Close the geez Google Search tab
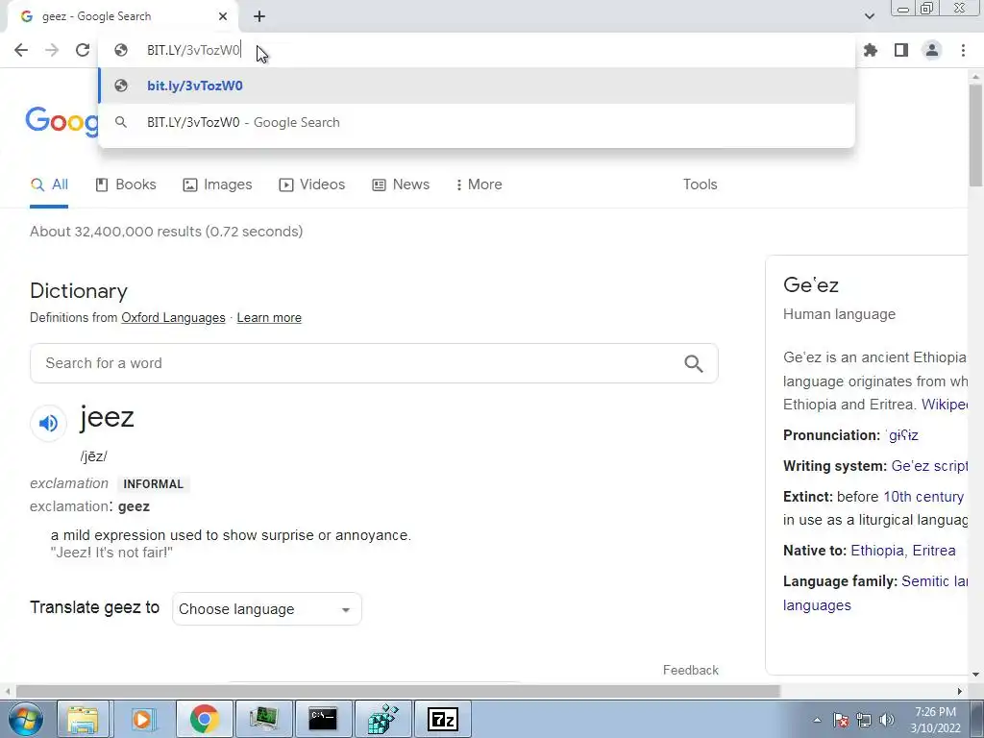This screenshot has width=984, height=738. pos(223,17)
